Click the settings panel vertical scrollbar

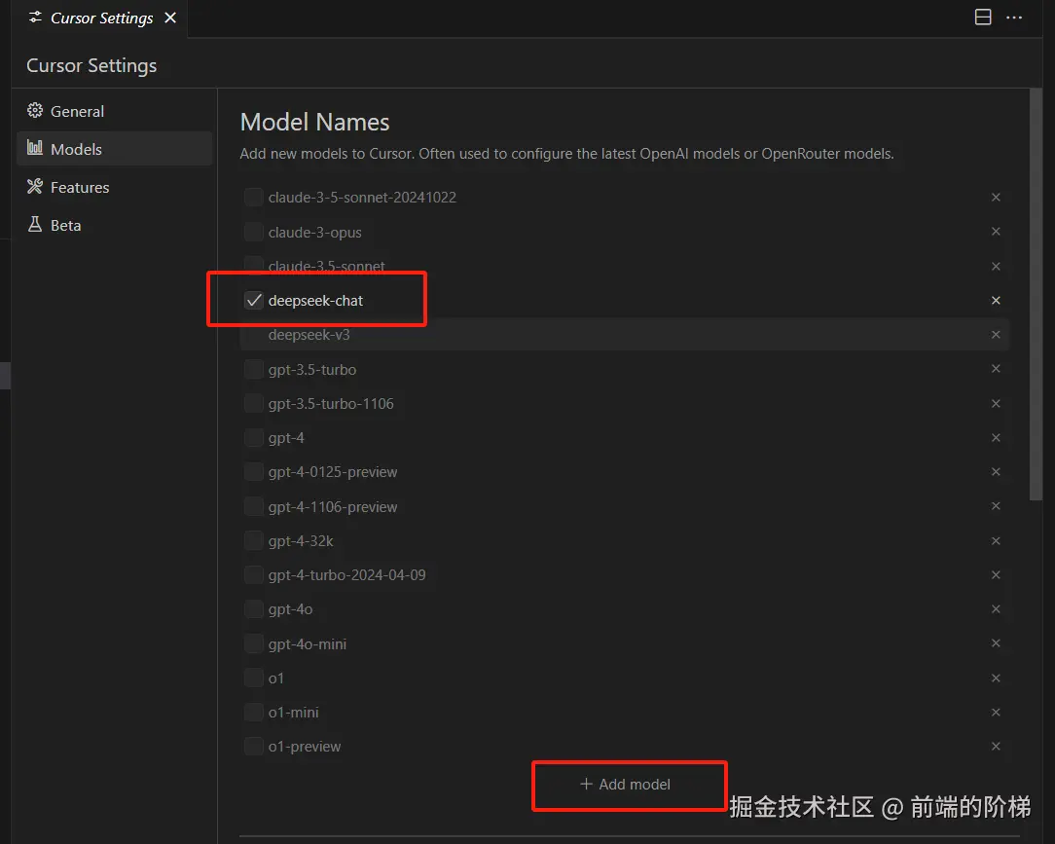pos(1036,294)
